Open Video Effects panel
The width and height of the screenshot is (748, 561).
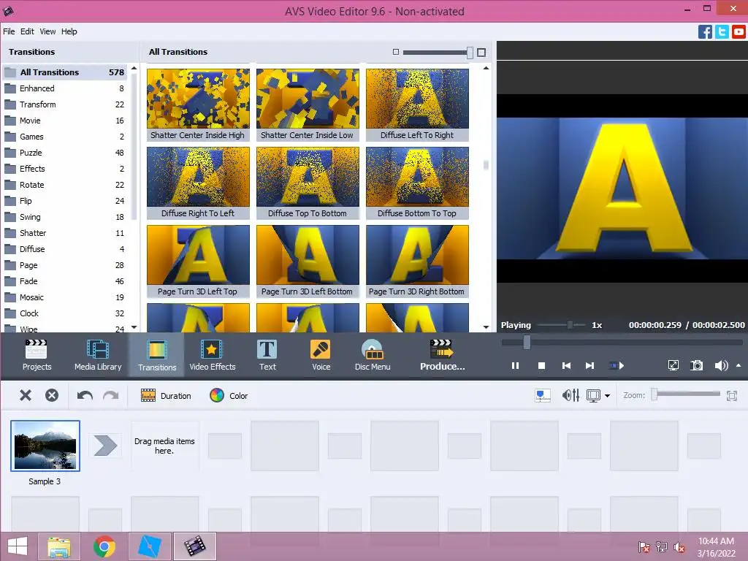pyautogui.click(x=213, y=355)
